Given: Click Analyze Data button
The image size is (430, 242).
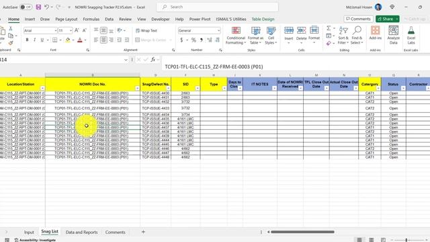Looking at the screenshot, I should [394, 35].
